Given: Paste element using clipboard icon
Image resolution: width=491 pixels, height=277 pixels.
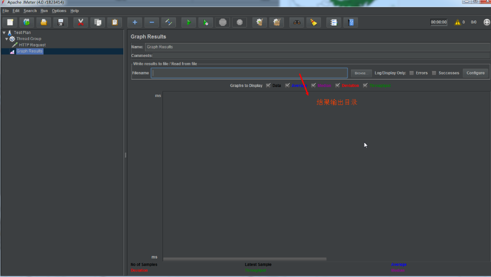Looking at the screenshot, I should tap(114, 22).
